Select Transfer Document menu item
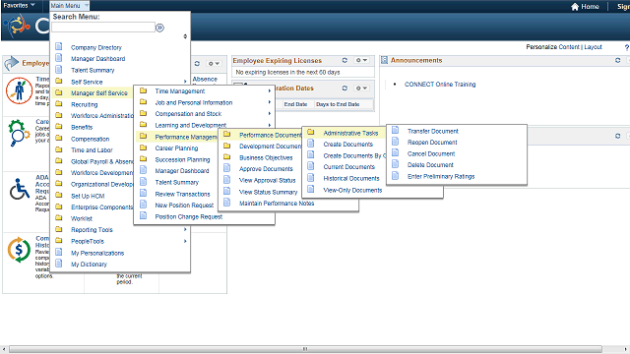 (433, 131)
